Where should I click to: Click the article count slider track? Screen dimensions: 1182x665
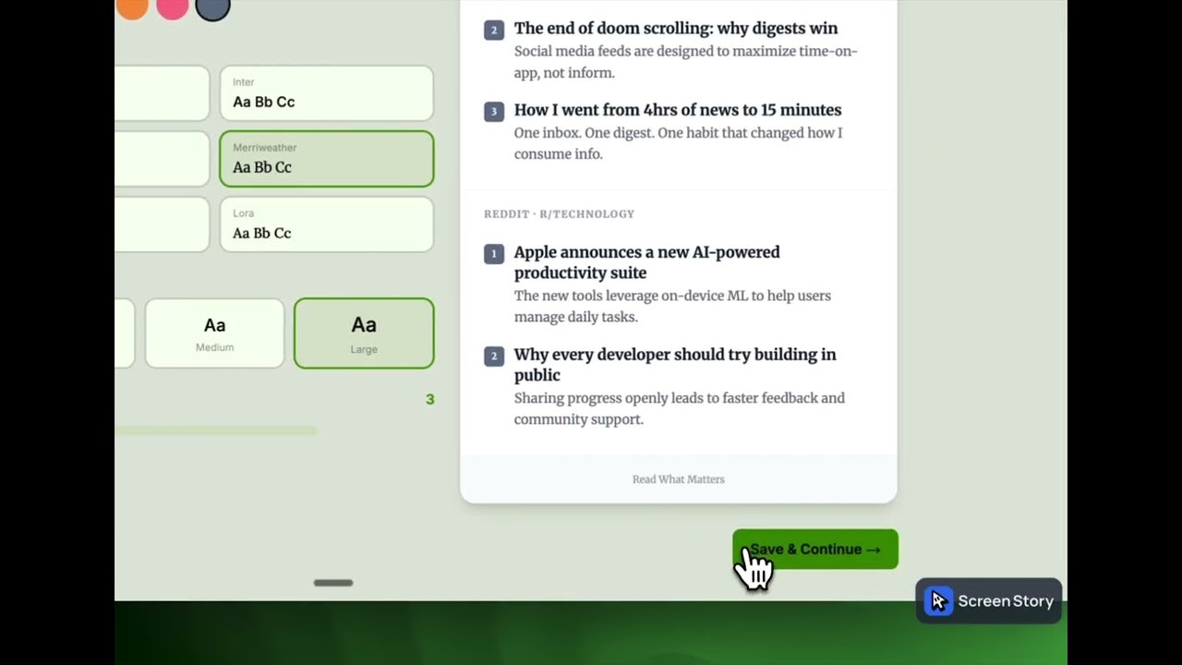click(216, 430)
